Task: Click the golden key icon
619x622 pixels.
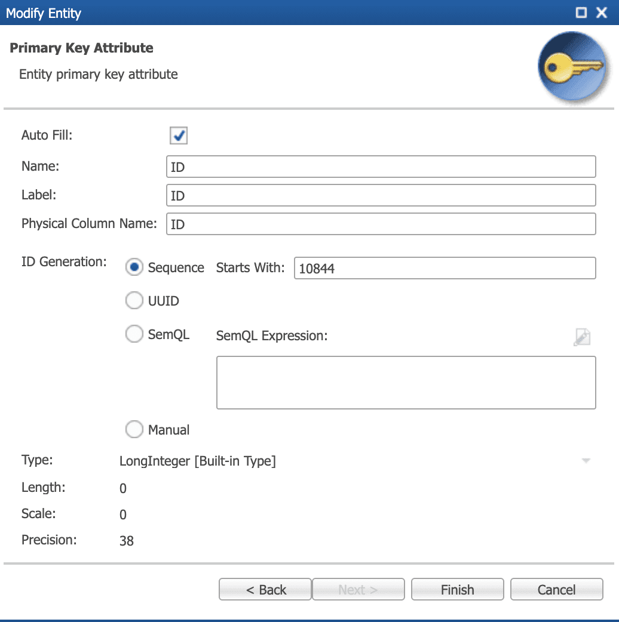Action: click(572, 68)
